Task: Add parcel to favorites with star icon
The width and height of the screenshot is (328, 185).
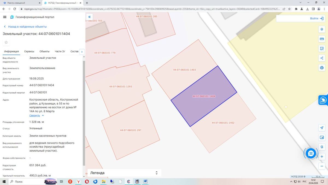Action: coord(6,42)
